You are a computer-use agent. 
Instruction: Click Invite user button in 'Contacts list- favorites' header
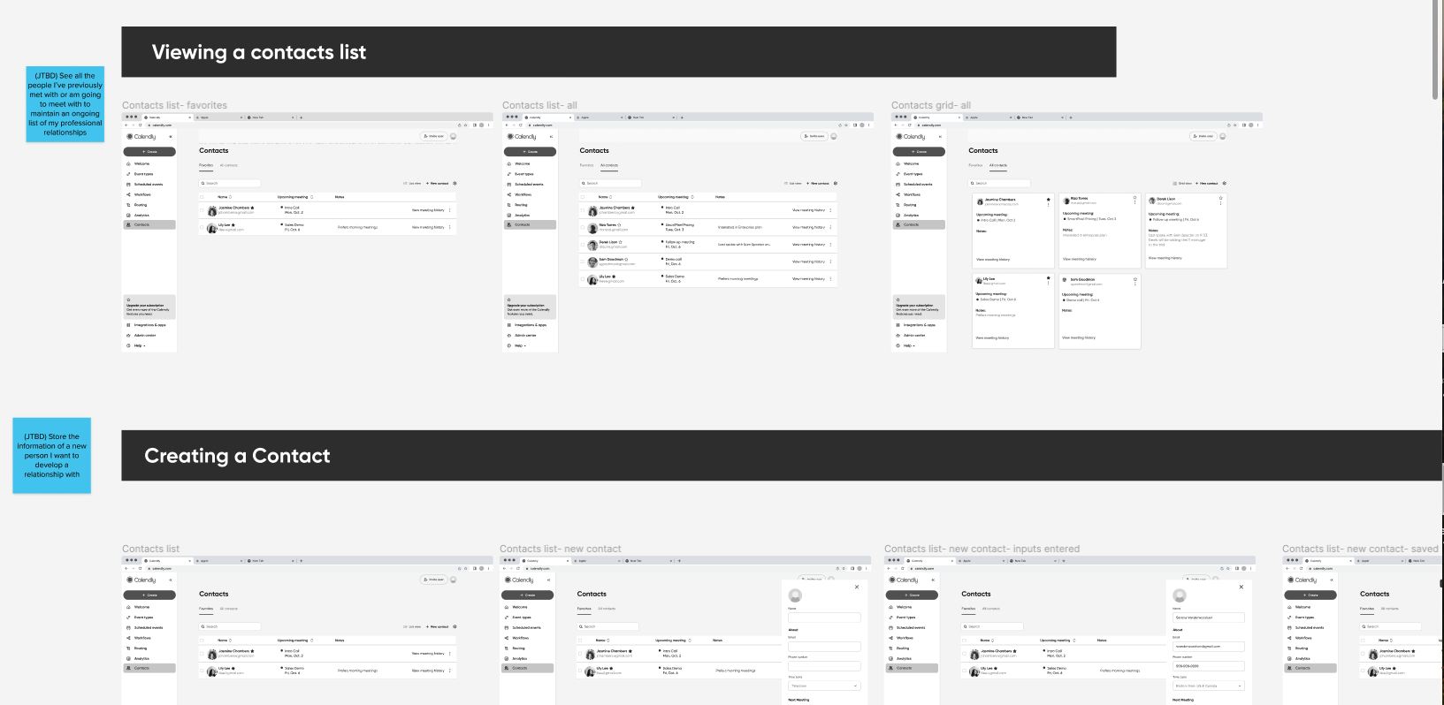(432, 136)
